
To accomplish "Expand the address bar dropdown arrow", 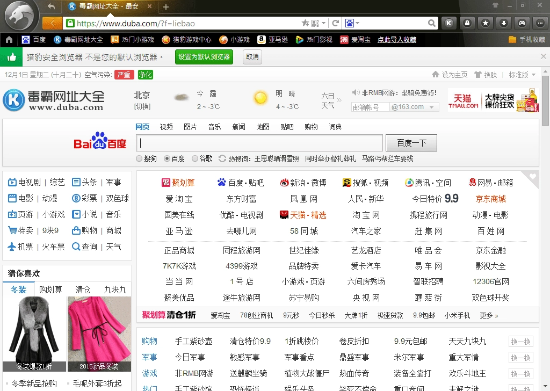I will (324, 23).
